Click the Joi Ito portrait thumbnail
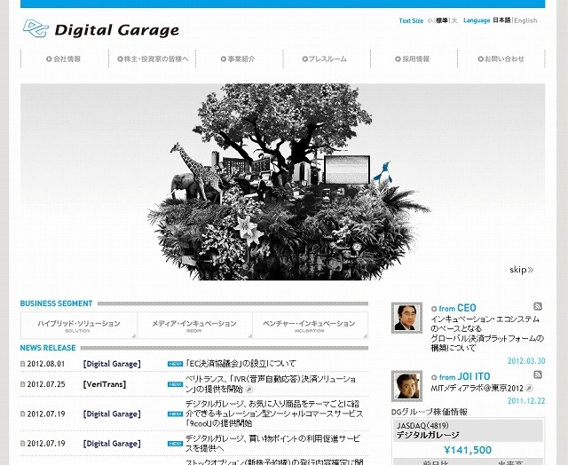 coord(406,386)
